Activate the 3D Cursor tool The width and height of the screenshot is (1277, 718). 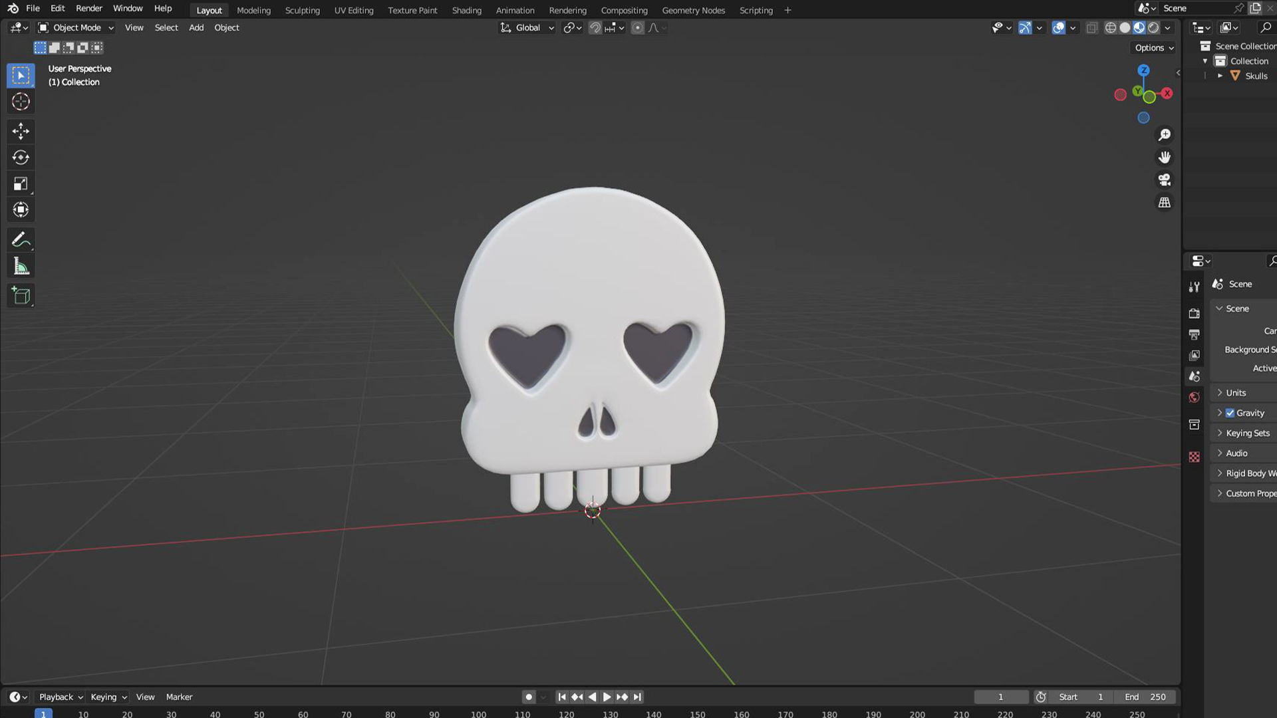click(x=21, y=102)
